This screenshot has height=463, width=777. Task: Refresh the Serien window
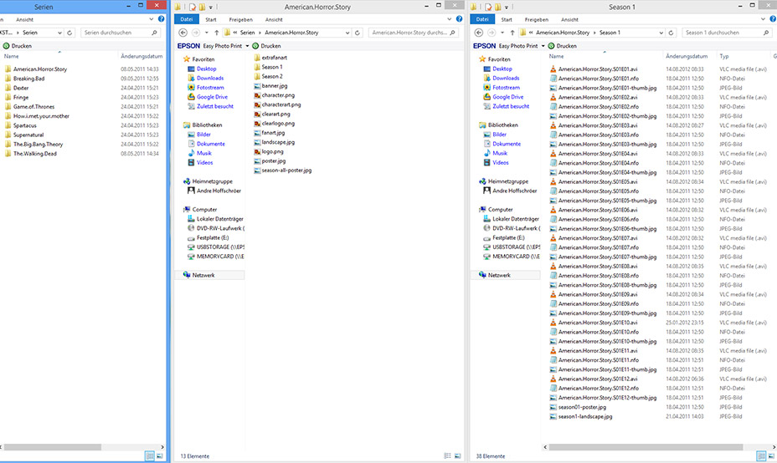pyautogui.click(x=69, y=33)
